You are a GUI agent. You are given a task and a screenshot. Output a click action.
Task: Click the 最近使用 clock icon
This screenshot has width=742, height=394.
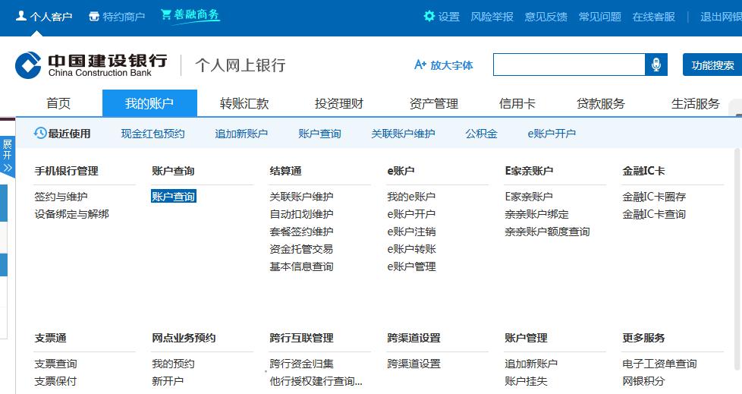40,133
